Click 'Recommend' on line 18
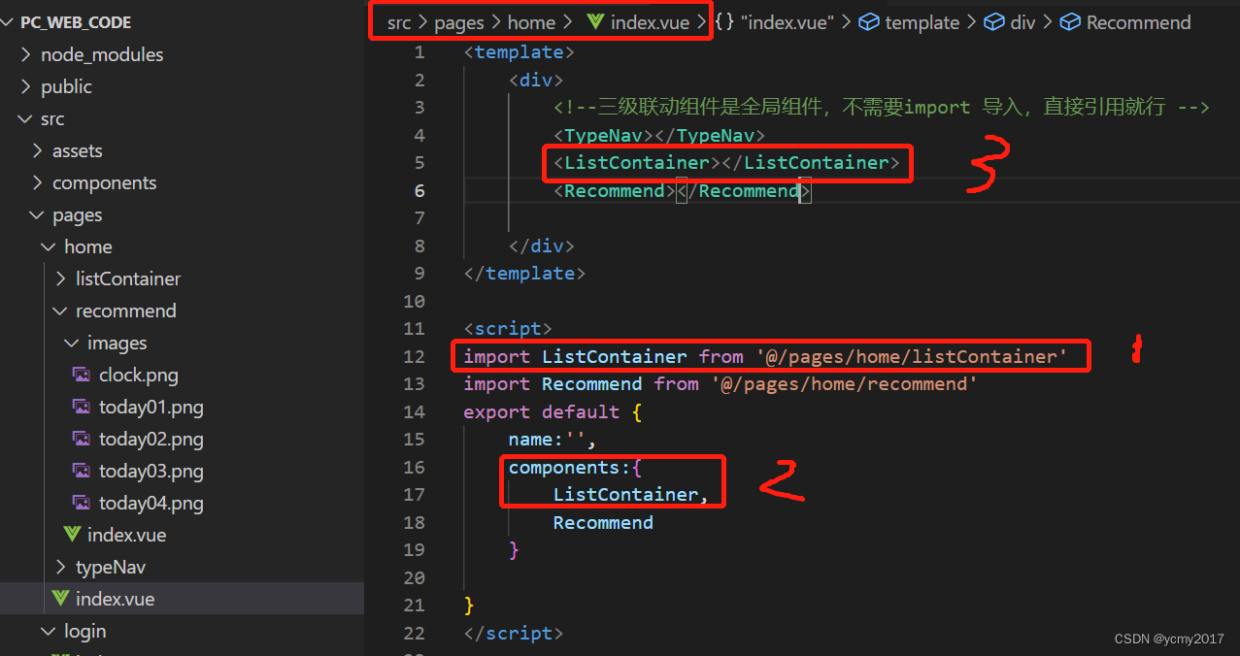Viewport: 1240px width, 656px height. pos(603,522)
